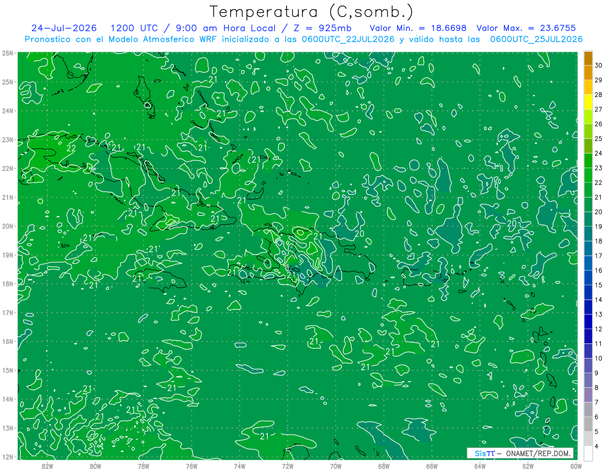This screenshot has width=612, height=473.
Task: Click the 66W longitude axis label
Action: pos(432,465)
